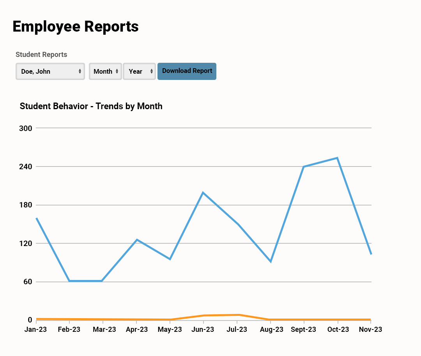Click the Mar-23 axis label
This screenshot has height=356, width=421.
[104, 329]
